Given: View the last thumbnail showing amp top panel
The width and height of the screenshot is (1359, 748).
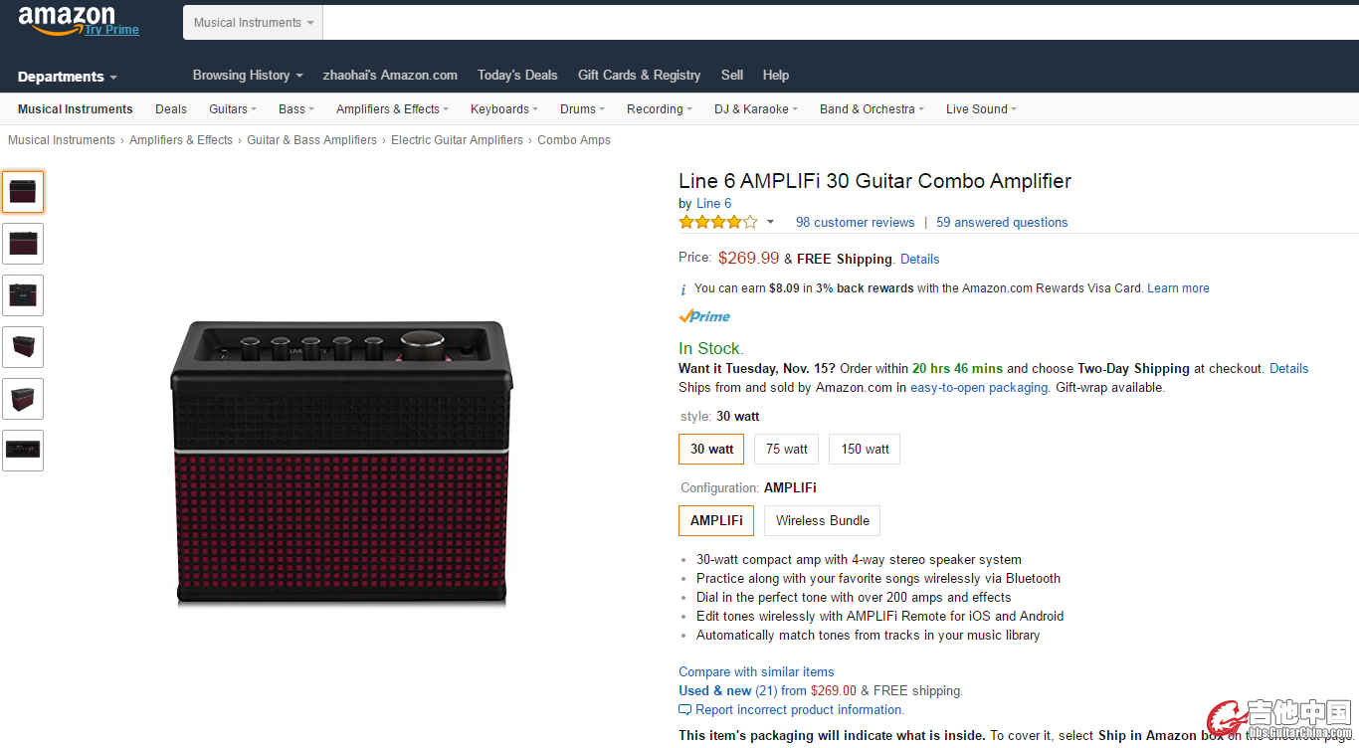Looking at the screenshot, I should point(23,451).
